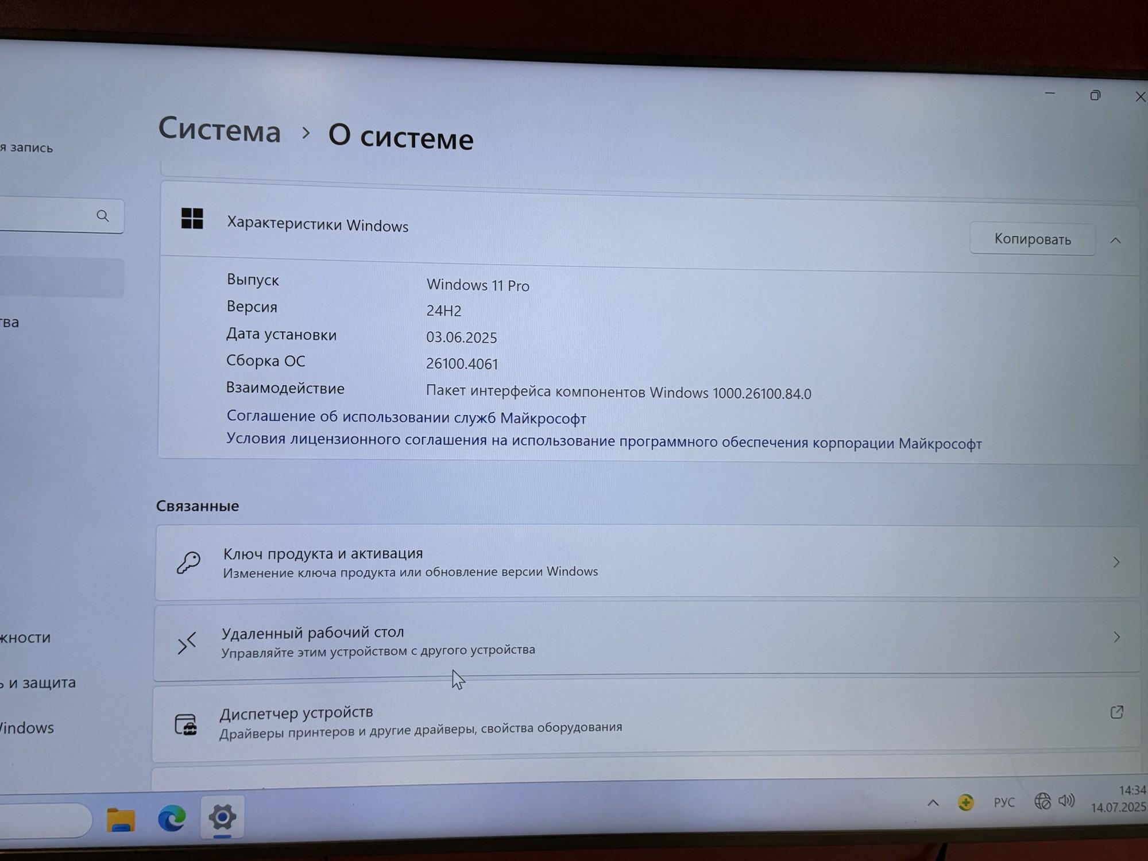1148x861 pixels.
Task: Open external link icon for Диспетчер устройств
Action: point(1117,712)
